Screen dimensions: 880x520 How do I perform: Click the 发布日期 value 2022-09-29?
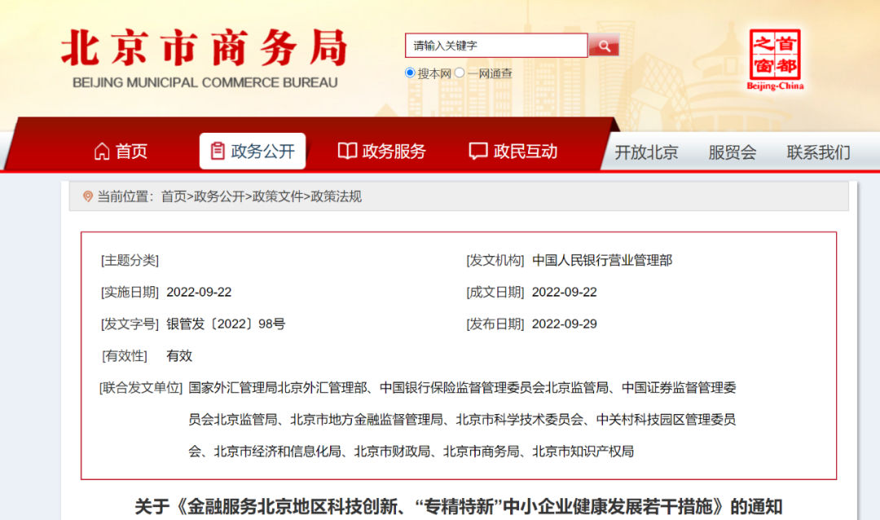pos(564,324)
